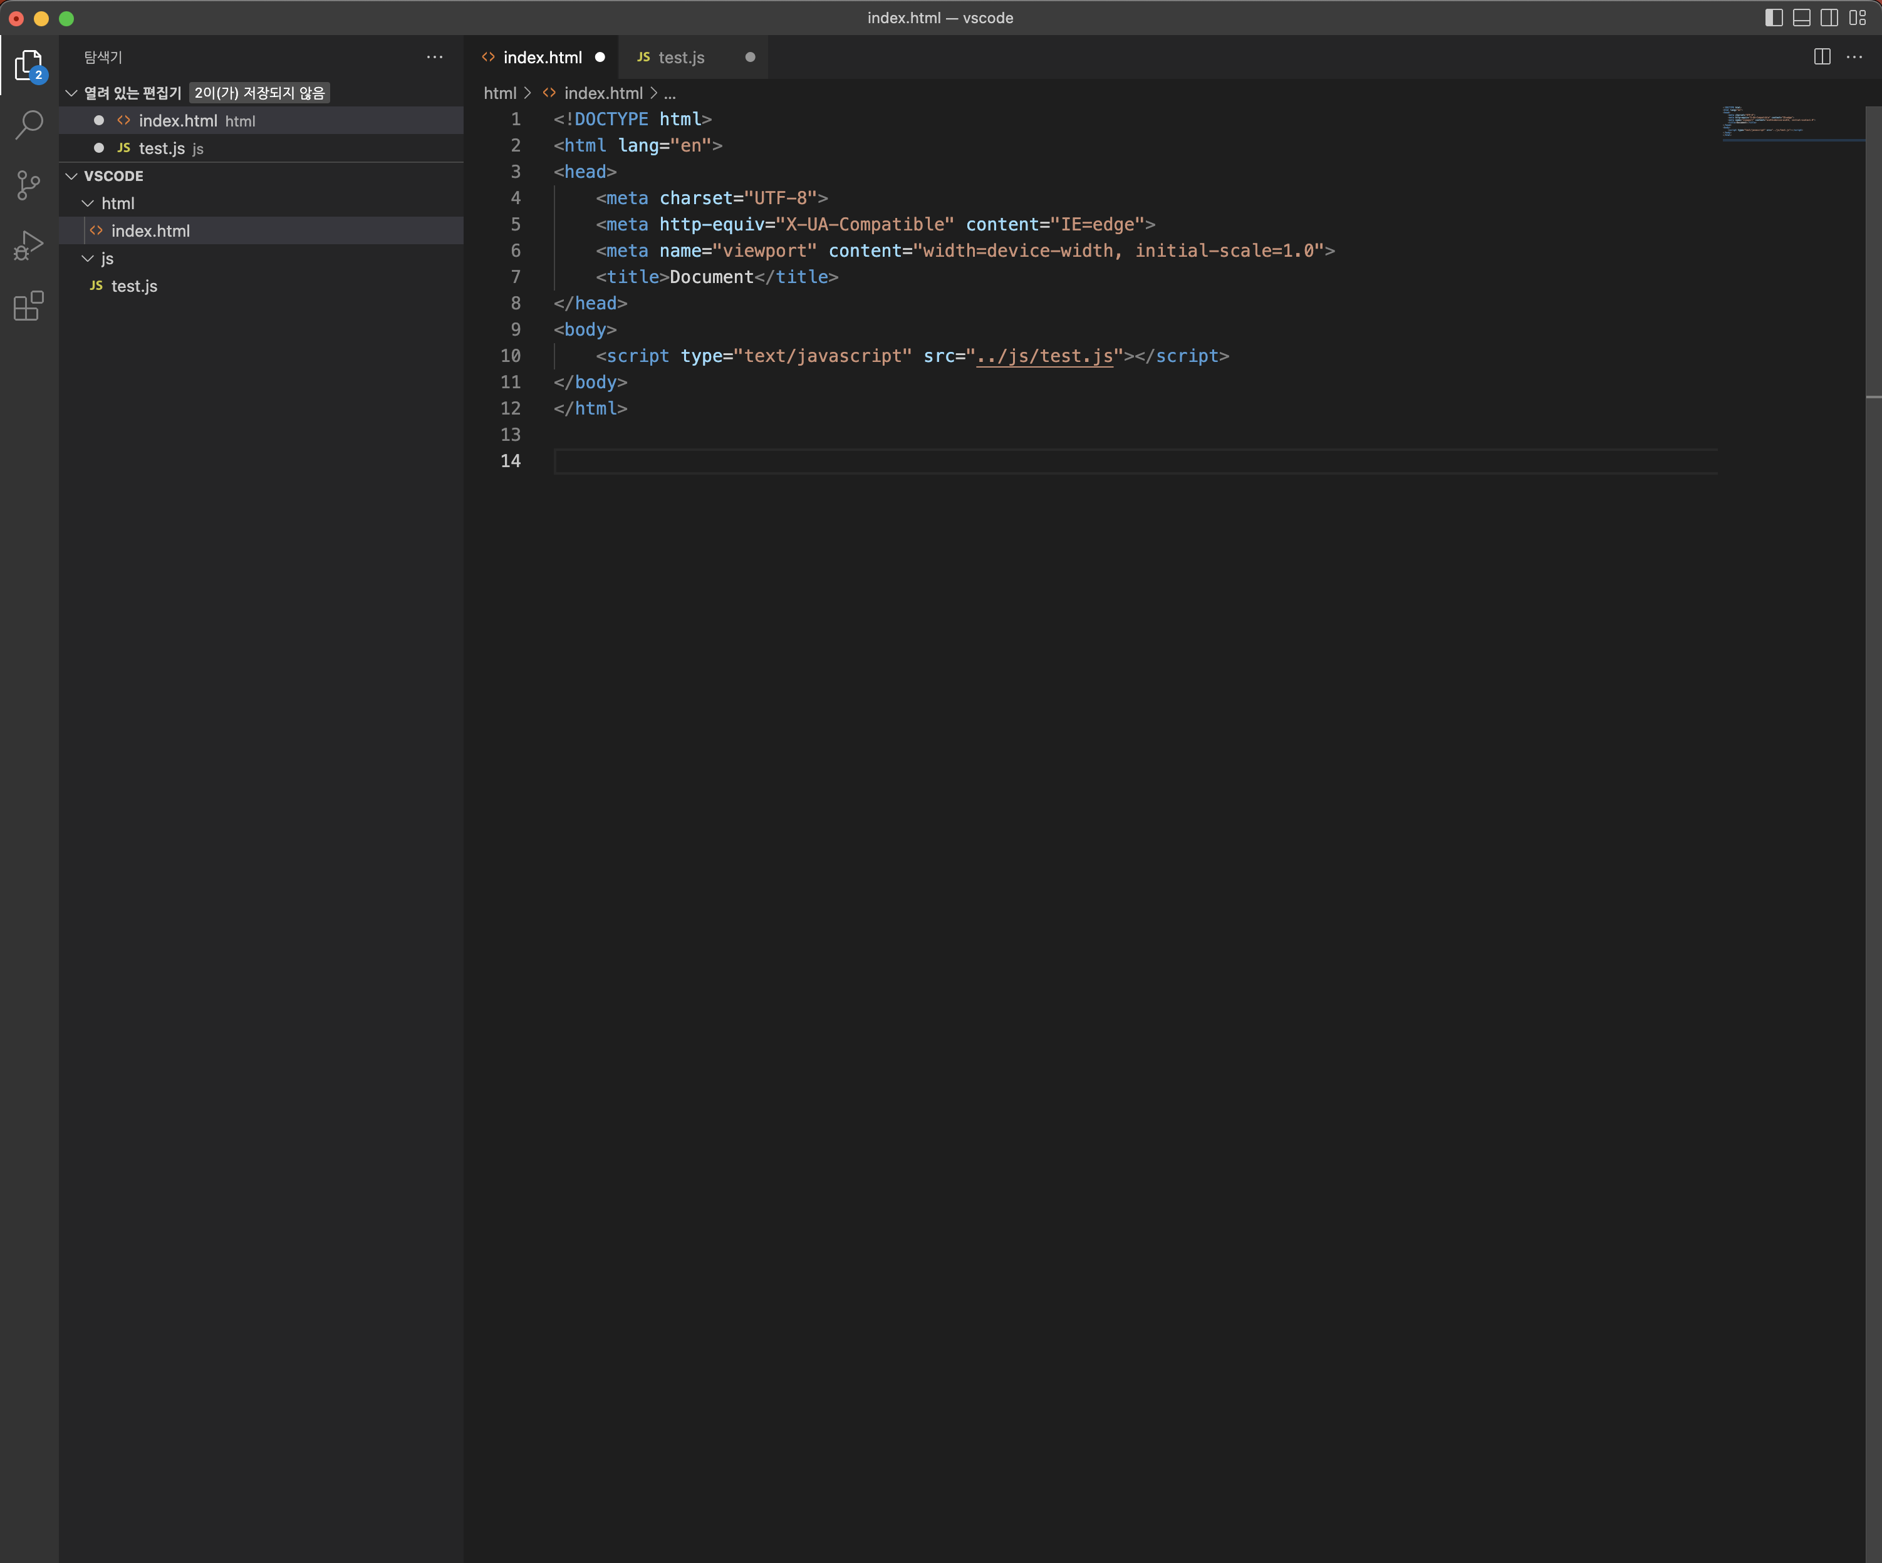Open test.js under the js folder
This screenshot has height=1563, width=1882.
[133, 286]
